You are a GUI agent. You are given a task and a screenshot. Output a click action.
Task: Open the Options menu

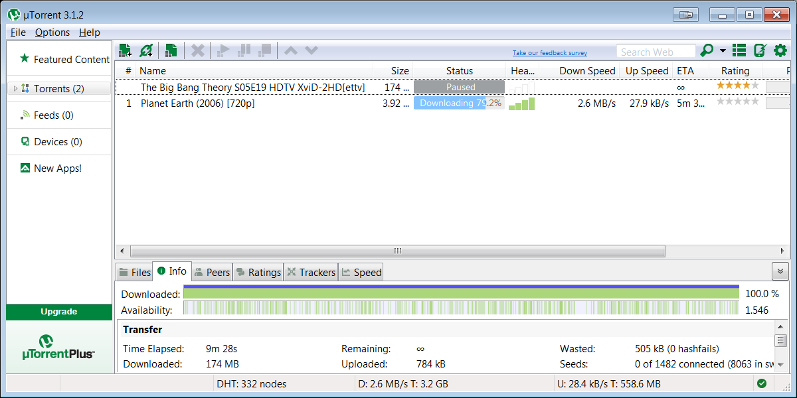click(52, 33)
